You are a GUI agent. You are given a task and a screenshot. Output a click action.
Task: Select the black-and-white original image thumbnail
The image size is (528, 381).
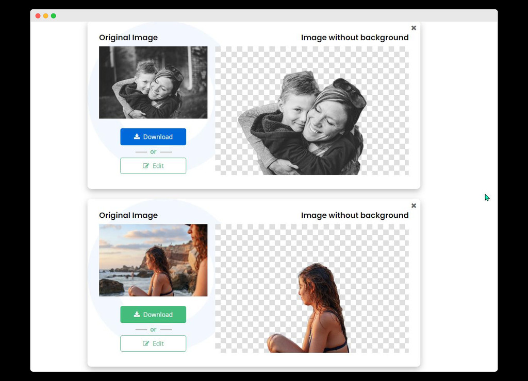(x=153, y=82)
